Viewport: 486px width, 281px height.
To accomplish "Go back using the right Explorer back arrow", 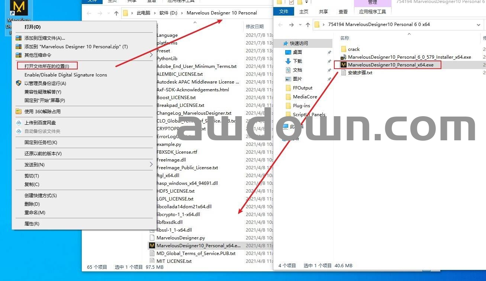I will pos(281,25).
